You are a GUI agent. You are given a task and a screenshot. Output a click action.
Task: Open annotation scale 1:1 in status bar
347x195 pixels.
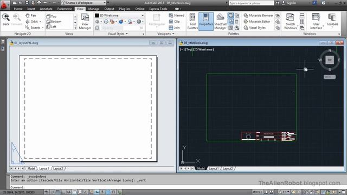click(x=284, y=192)
